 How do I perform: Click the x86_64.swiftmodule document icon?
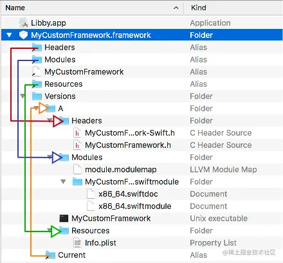pos(91,206)
